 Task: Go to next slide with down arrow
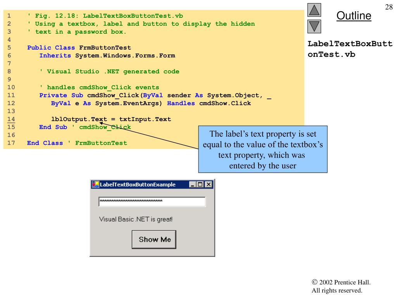tap(314, 26)
